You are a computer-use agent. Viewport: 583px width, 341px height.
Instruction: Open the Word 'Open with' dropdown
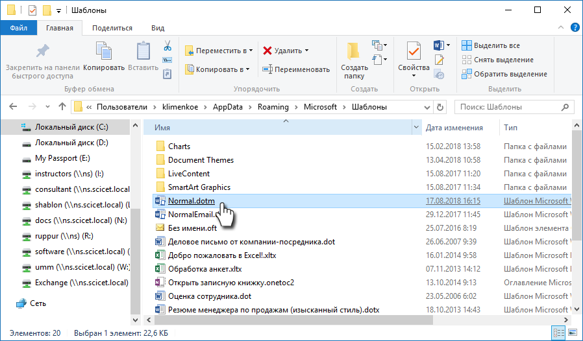coord(448,45)
